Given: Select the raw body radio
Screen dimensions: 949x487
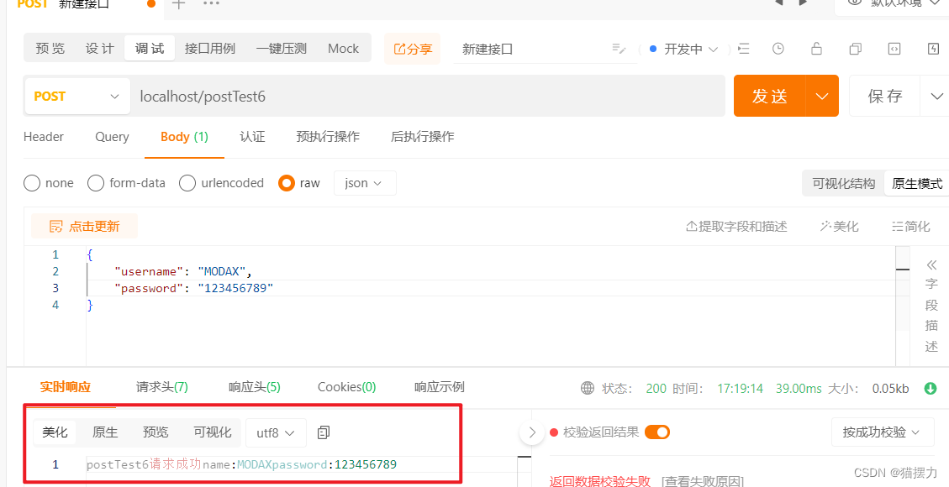Looking at the screenshot, I should [x=287, y=183].
